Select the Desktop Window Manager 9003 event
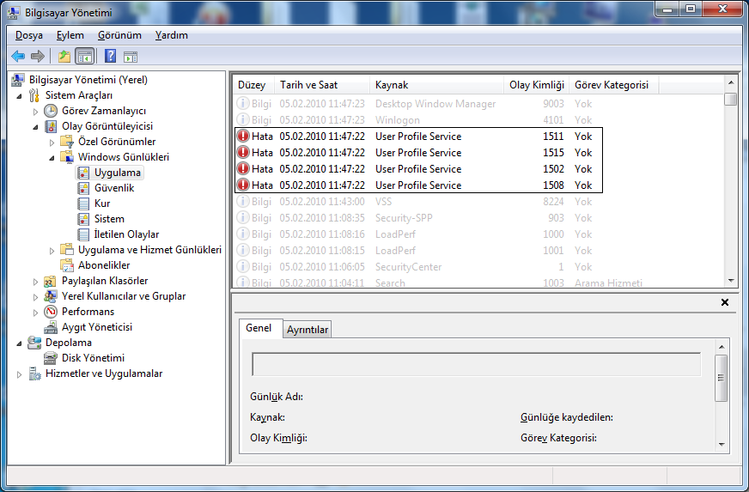 [x=479, y=104]
